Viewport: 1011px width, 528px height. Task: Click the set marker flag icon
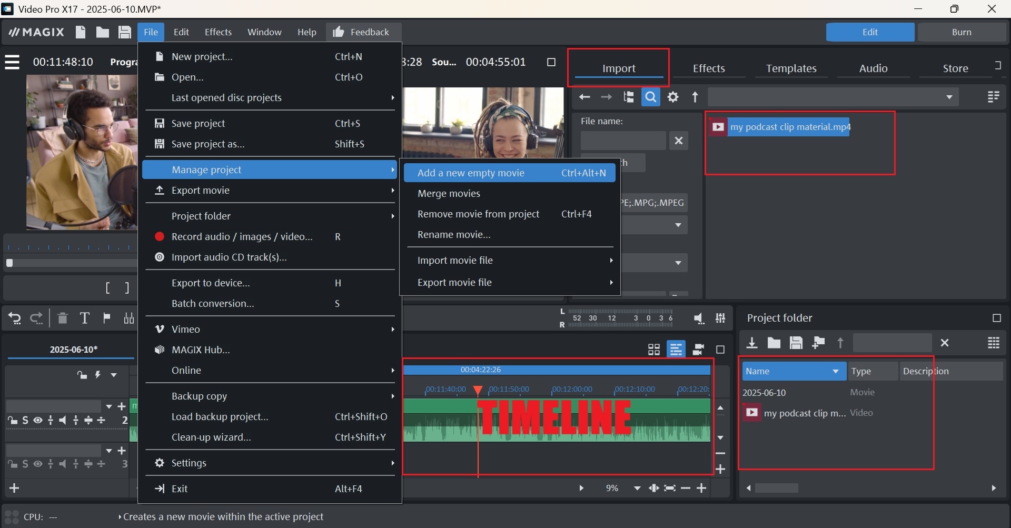[107, 318]
